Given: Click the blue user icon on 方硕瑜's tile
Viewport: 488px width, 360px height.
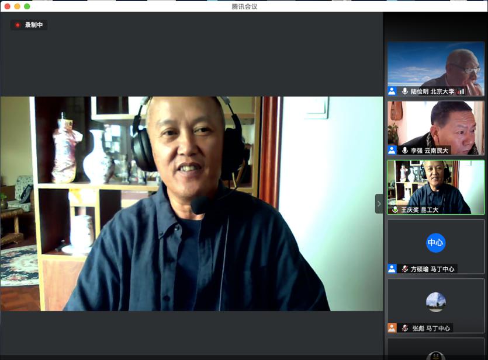Looking at the screenshot, I should tap(392, 269).
